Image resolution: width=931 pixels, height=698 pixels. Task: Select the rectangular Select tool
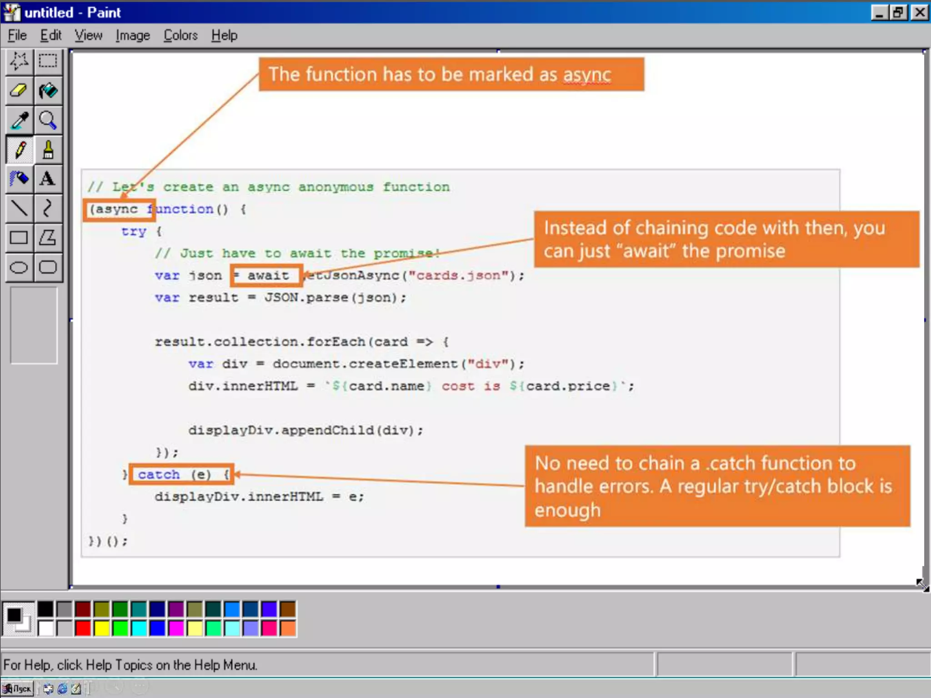pyautogui.click(x=48, y=61)
